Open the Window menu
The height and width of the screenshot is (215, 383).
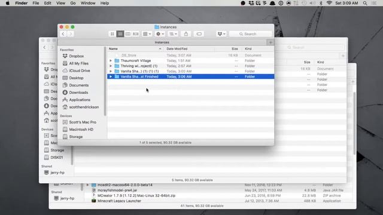coord(88,3)
